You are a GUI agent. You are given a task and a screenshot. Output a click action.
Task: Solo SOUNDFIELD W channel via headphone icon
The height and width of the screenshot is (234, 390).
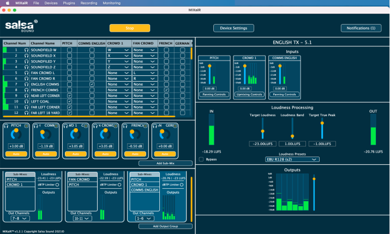[26, 50]
